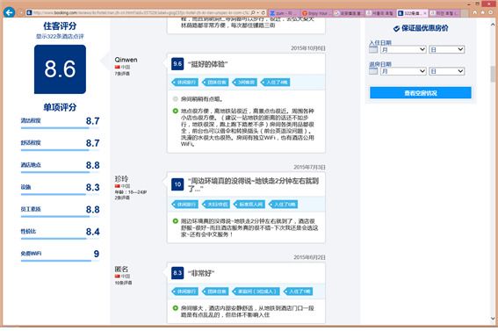
Task: Click the large 8.6 overall score box
Action: (60, 69)
